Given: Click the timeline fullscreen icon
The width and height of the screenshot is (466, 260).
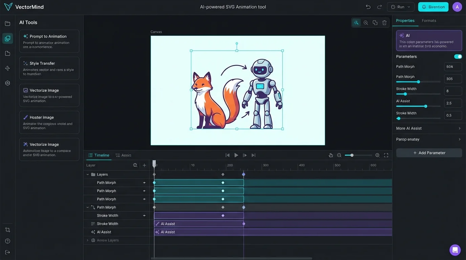Looking at the screenshot, I should tap(386, 155).
